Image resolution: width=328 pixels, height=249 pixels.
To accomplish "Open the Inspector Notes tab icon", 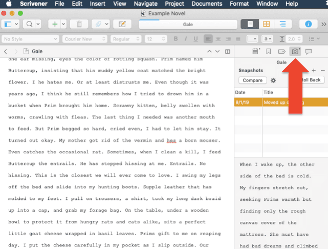I will (255, 51).
